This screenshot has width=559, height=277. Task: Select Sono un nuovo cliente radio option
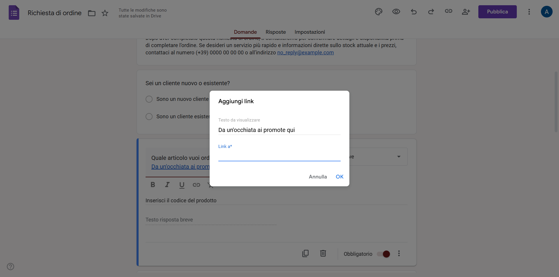click(x=149, y=99)
